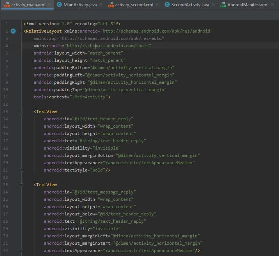Collapse the RelativeLayout tag fold marker on line 2
The image size is (279, 256).
tap(21, 31)
